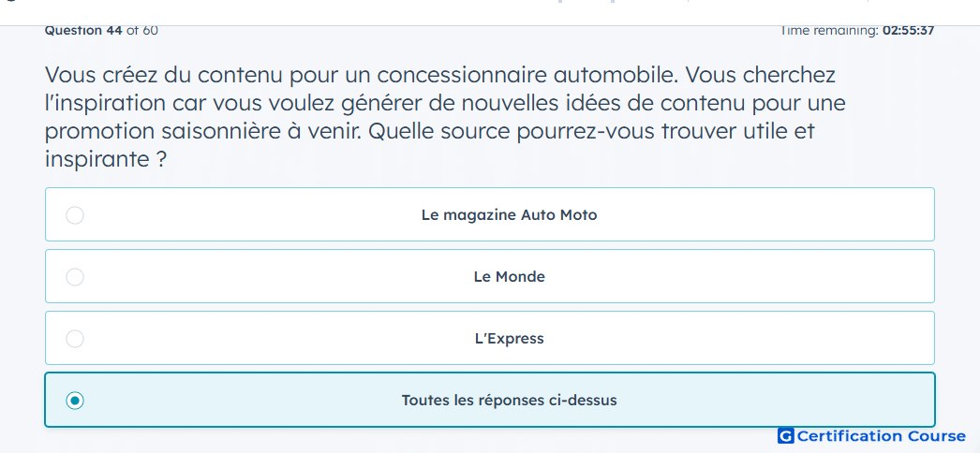Click the word "inspirante ?" in the question
Screen dimensions: 980x453
(x=106, y=160)
